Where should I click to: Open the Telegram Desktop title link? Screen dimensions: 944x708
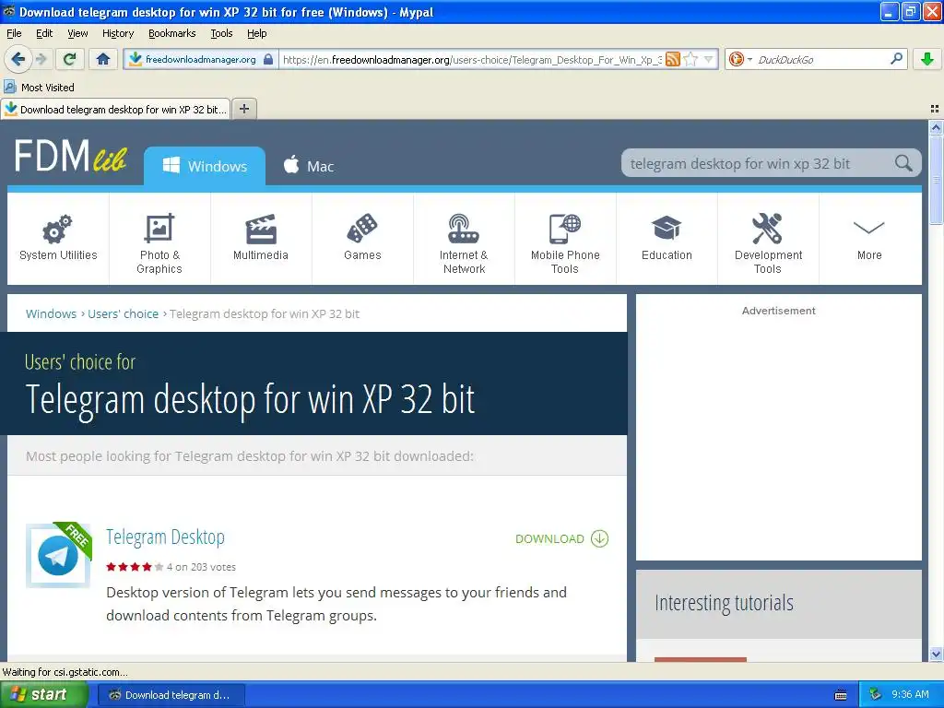point(166,537)
